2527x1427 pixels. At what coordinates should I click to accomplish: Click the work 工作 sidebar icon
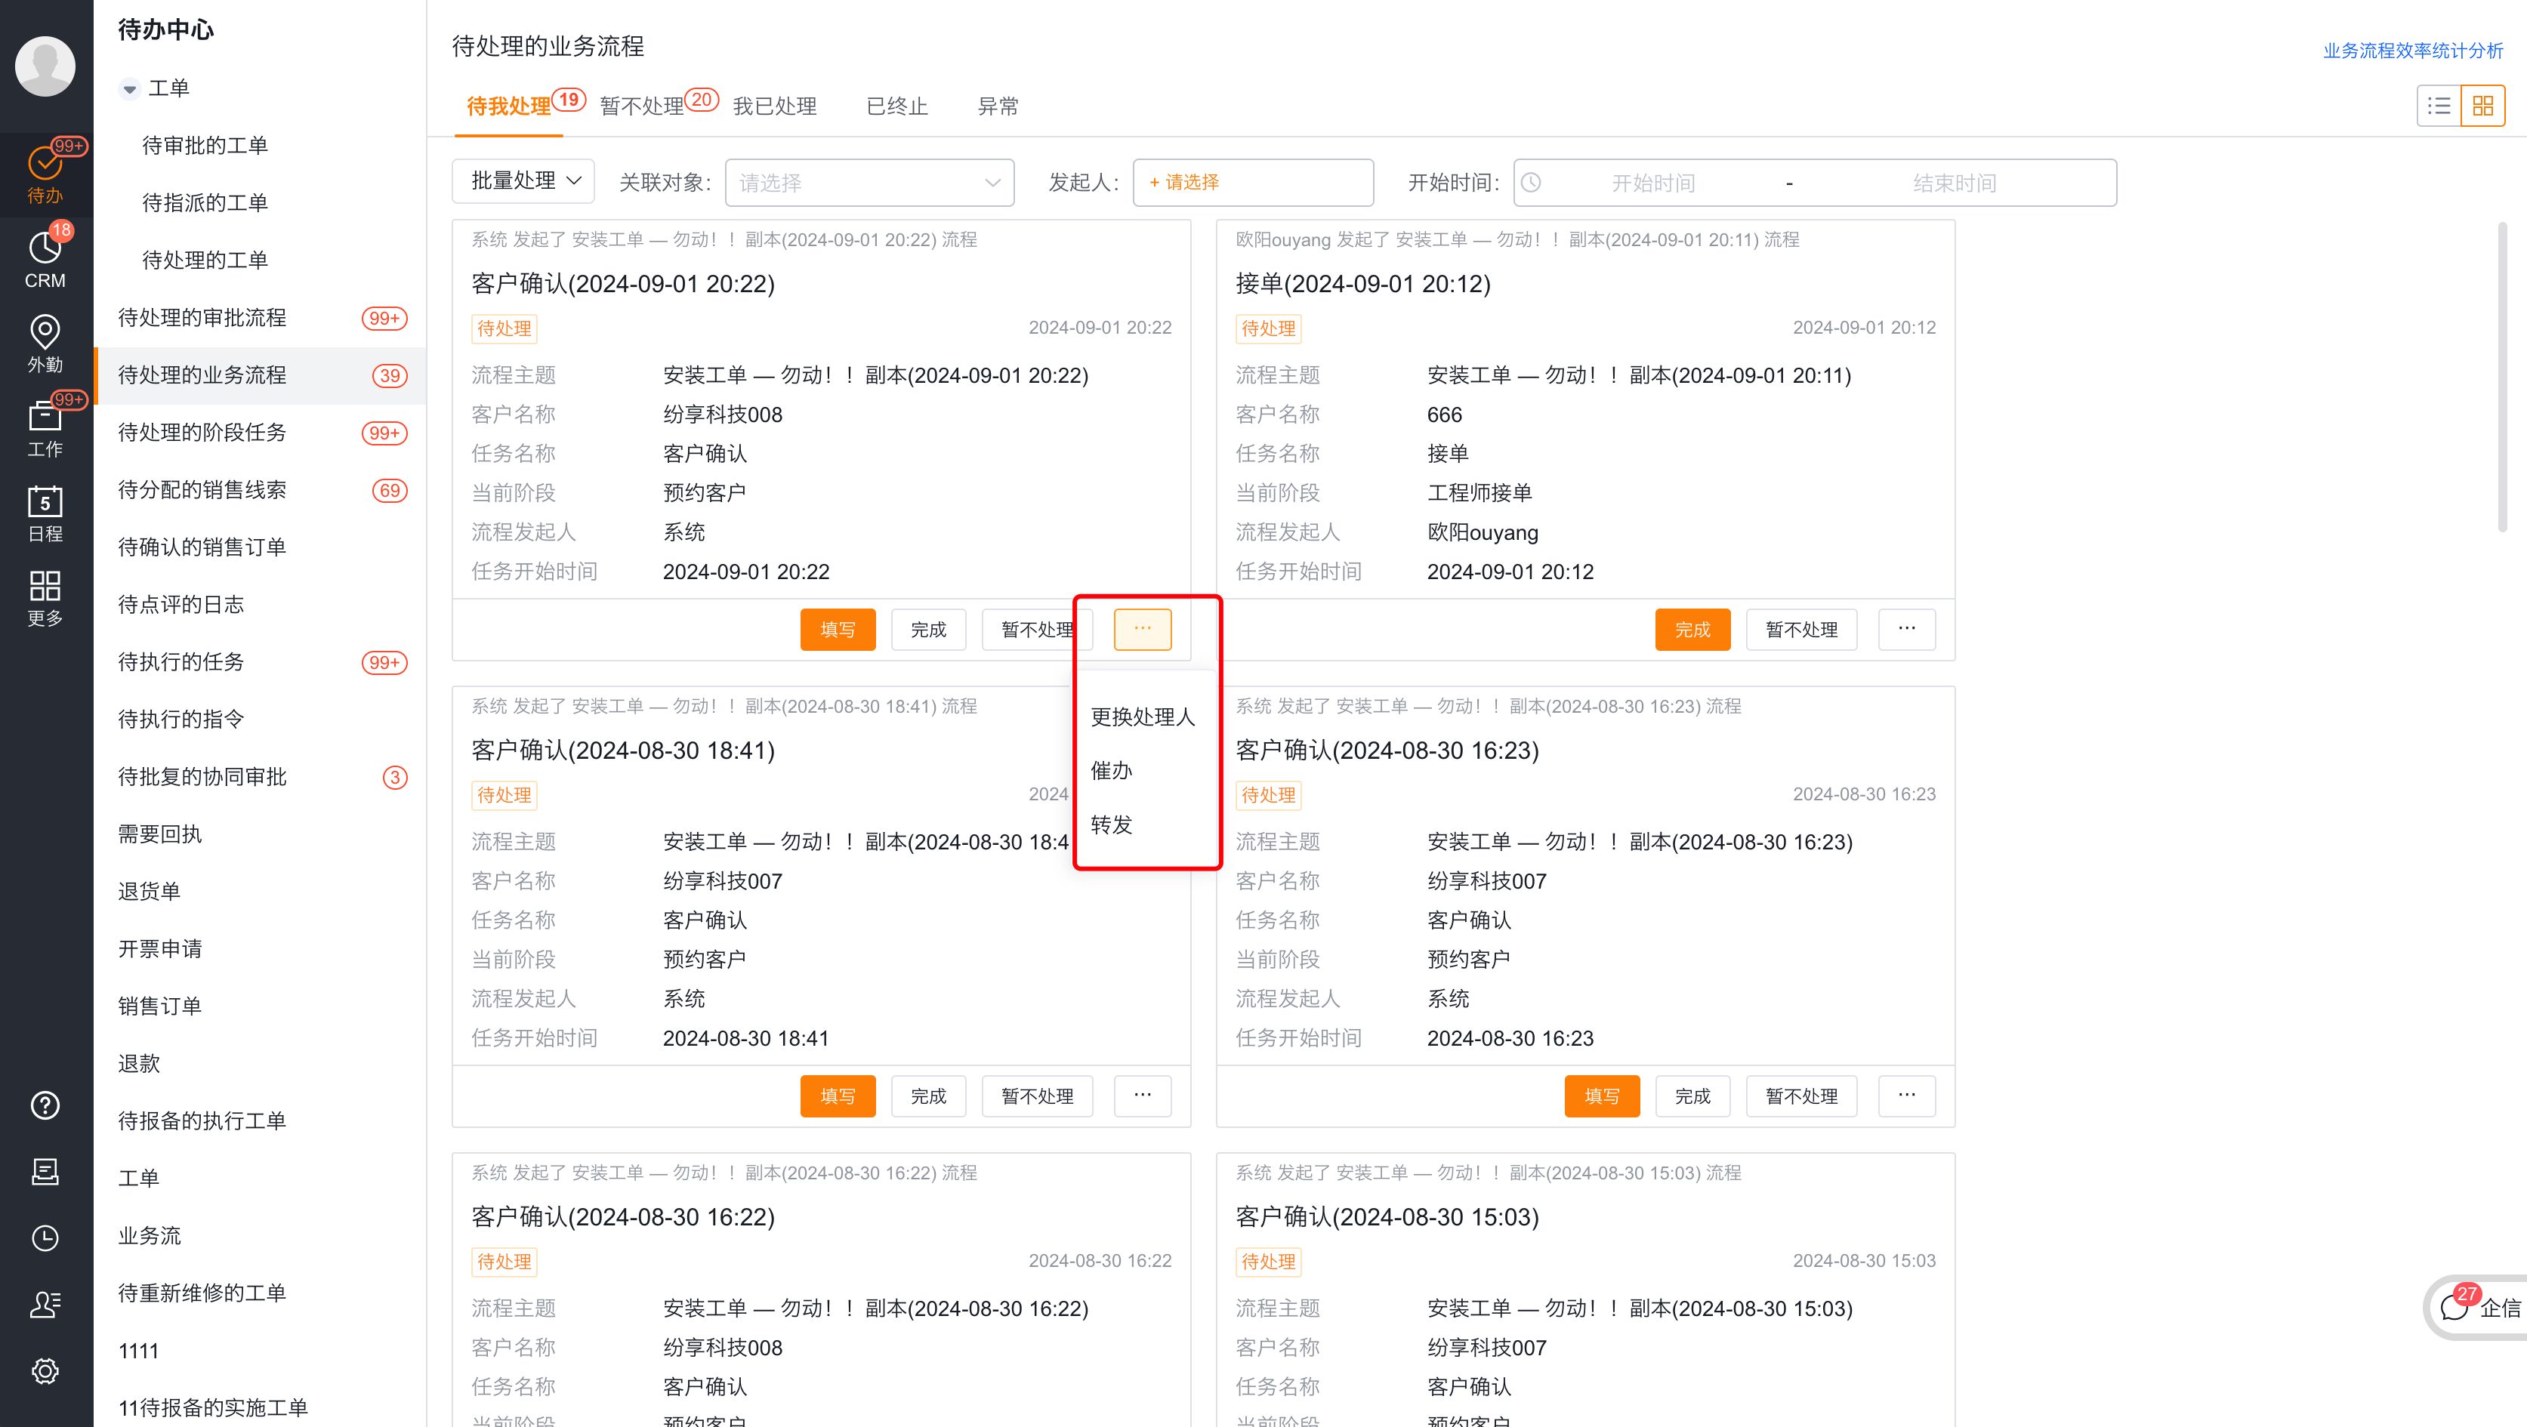pos(47,429)
